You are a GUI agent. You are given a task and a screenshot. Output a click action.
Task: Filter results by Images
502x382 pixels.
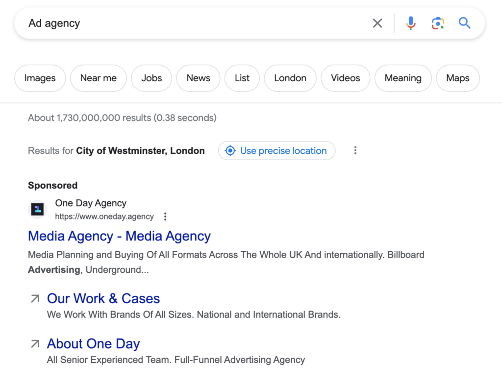(x=40, y=78)
